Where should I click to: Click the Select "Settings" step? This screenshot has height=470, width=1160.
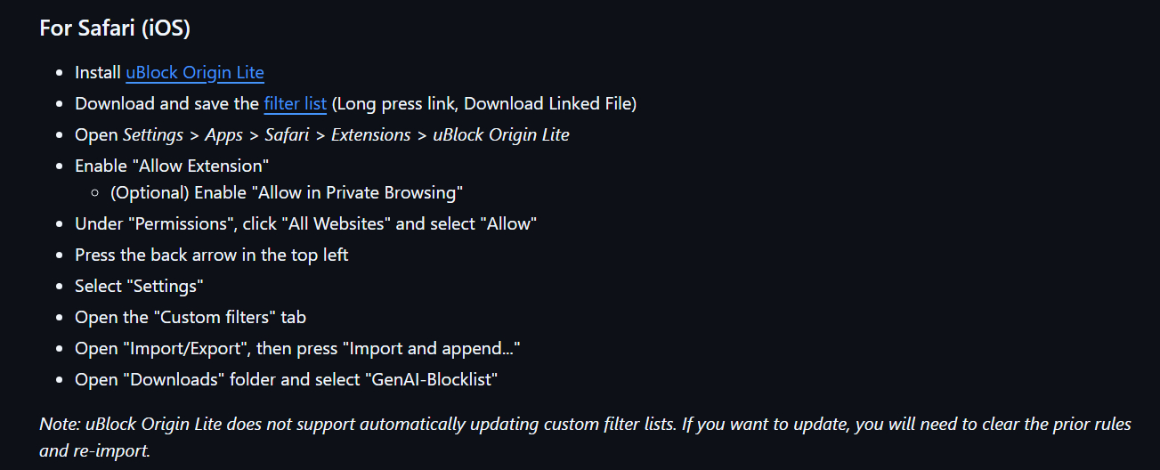(140, 286)
